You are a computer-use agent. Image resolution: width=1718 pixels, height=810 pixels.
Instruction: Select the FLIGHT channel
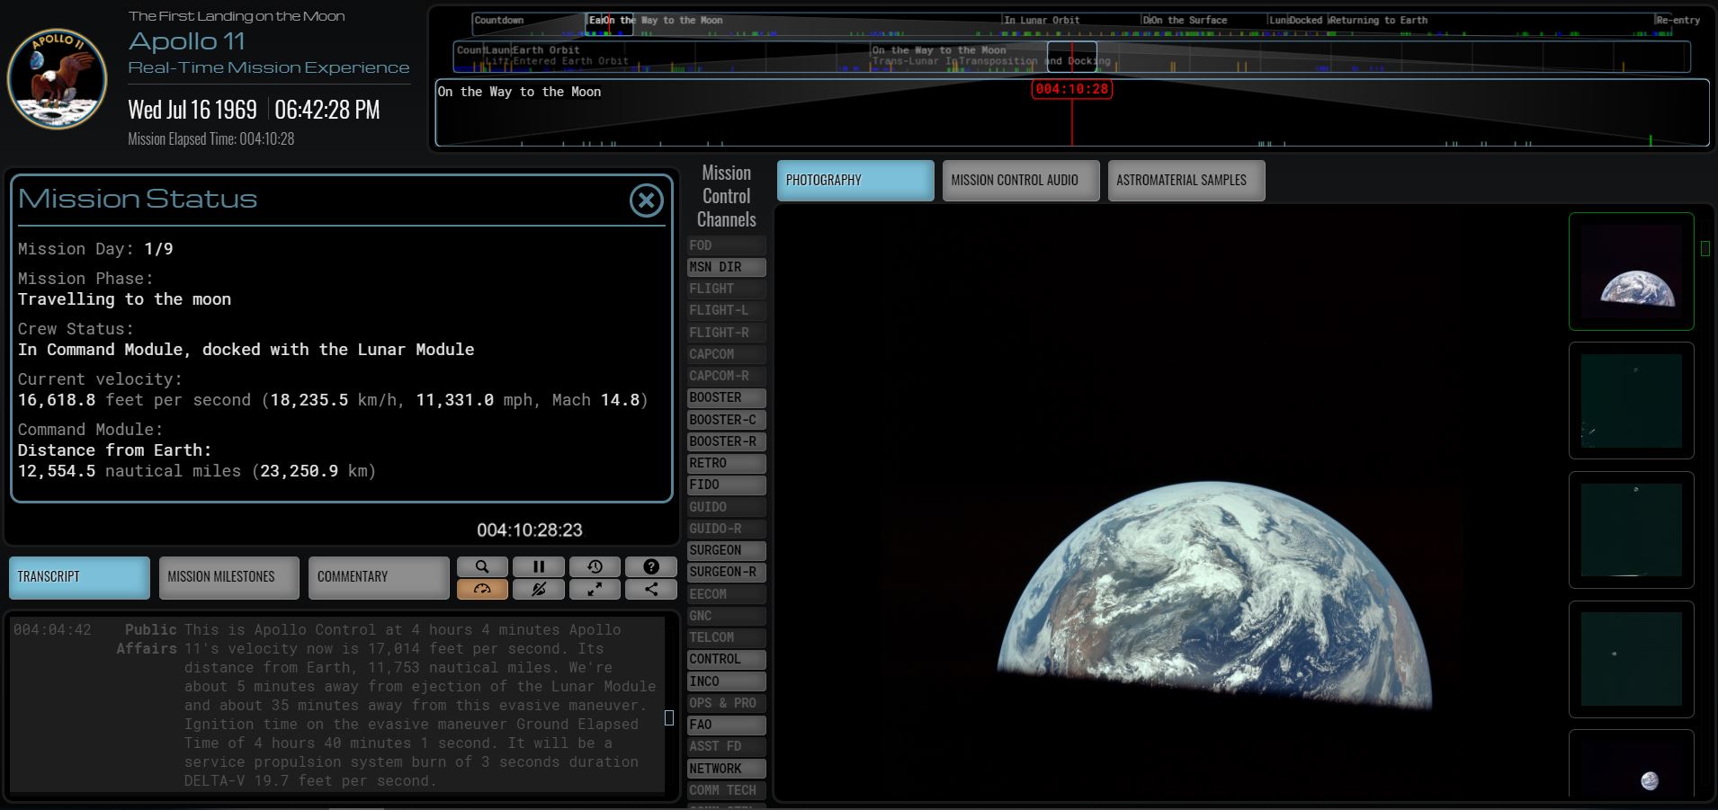pos(727,289)
